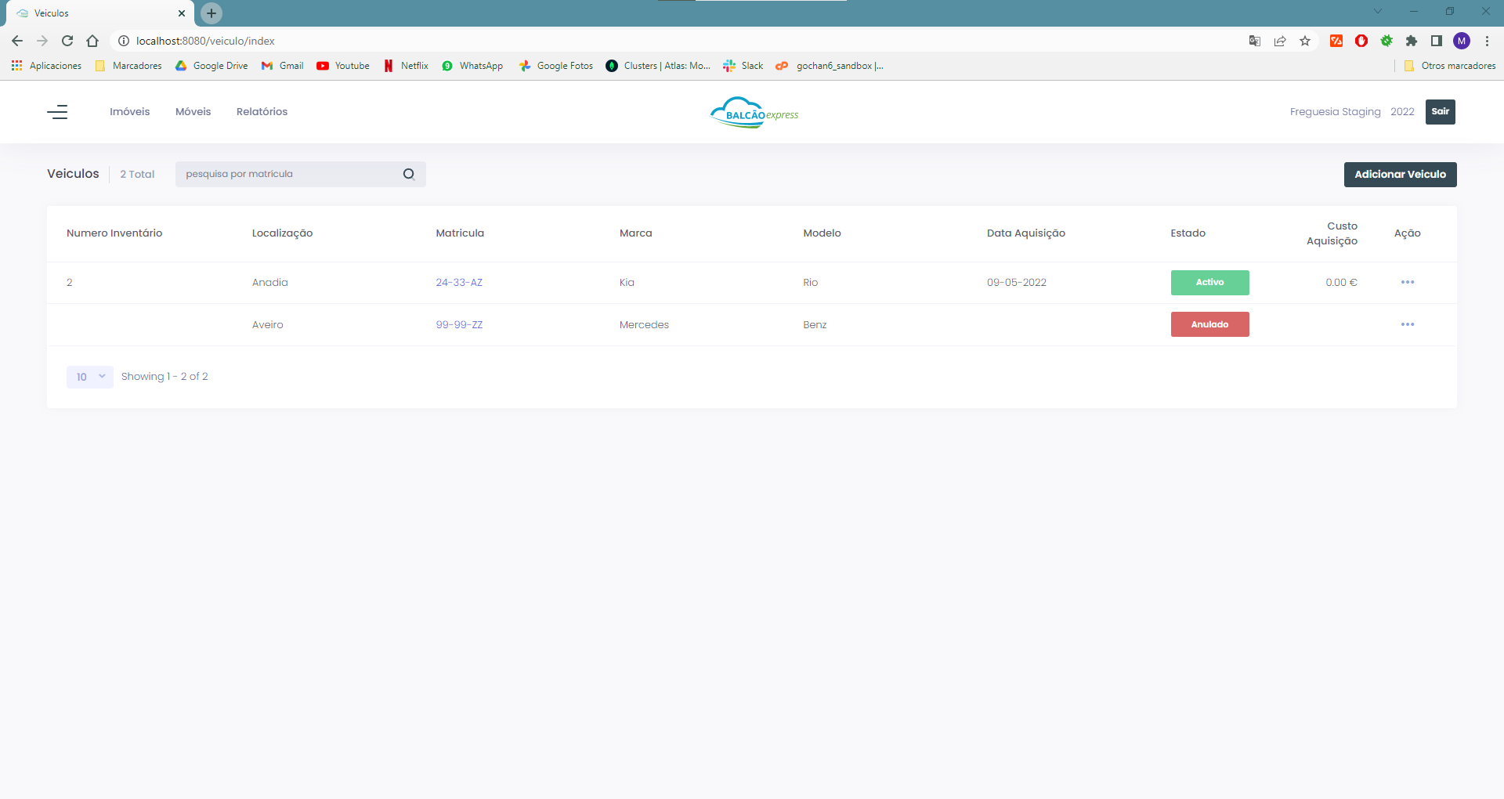Open actions menu for Kia row
Viewport: 1504px width, 799px height.
point(1408,282)
